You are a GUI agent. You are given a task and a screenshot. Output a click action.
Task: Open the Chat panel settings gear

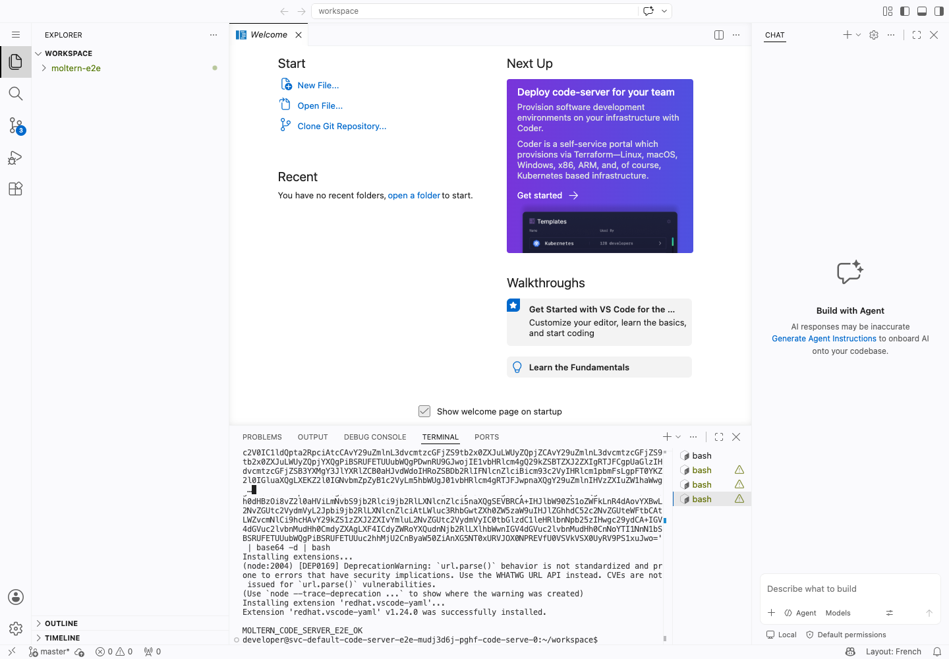[x=874, y=35]
